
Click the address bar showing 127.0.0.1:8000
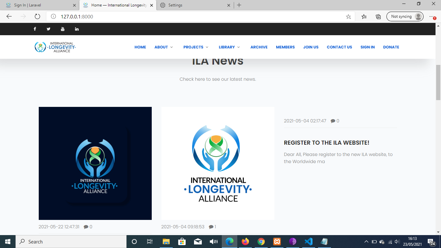coord(200,16)
